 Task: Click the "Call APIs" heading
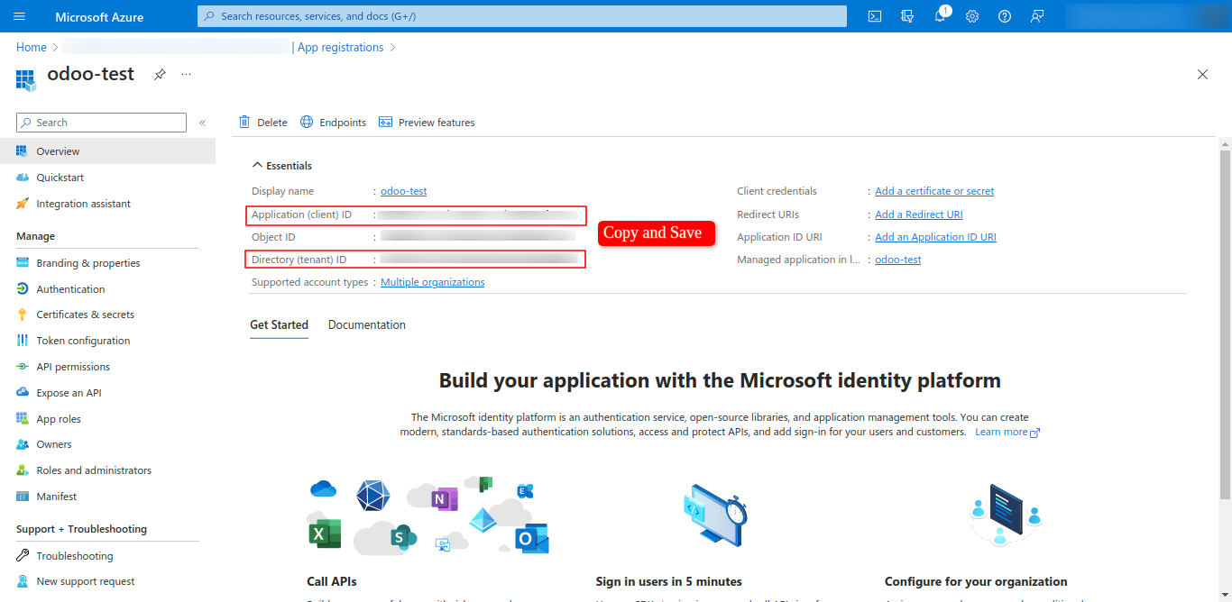pyautogui.click(x=332, y=581)
